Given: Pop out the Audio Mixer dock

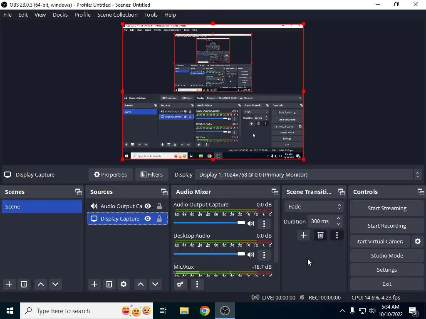Looking at the screenshot, I should pos(275,192).
